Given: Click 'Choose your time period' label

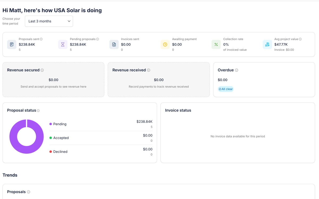Looking at the screenshot, I should (11, 21).
